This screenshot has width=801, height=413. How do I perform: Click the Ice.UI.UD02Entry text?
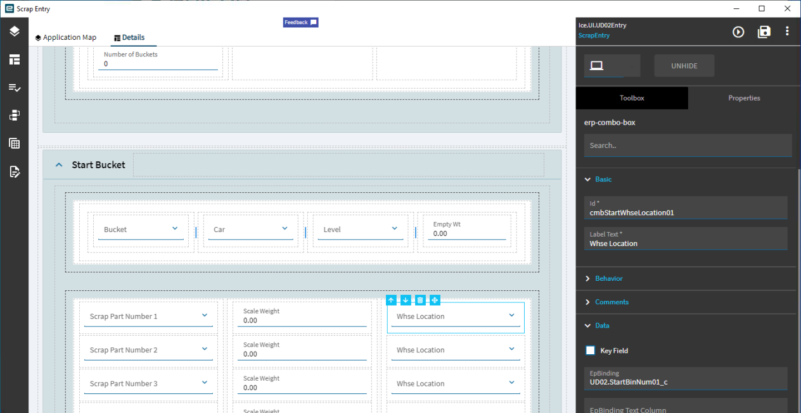click(x=602, y=25)
